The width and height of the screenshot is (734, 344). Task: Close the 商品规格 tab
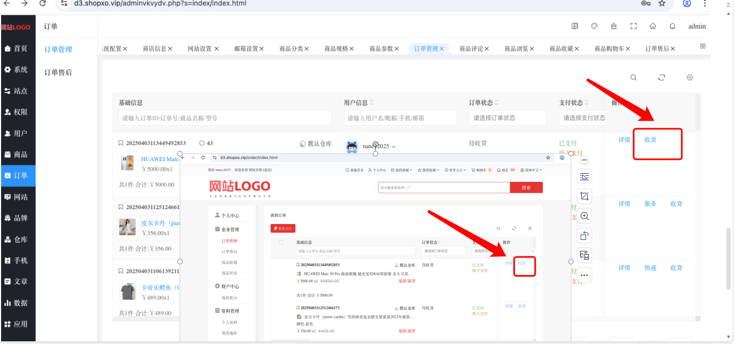tap(352, 49)
